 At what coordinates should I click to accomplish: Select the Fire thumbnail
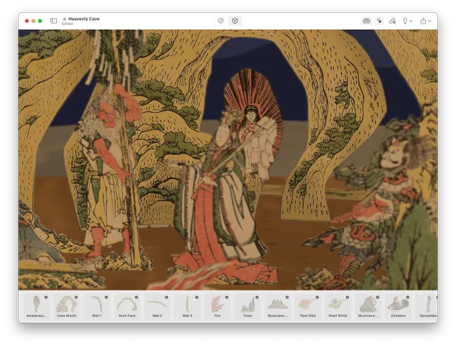(217, 306)
